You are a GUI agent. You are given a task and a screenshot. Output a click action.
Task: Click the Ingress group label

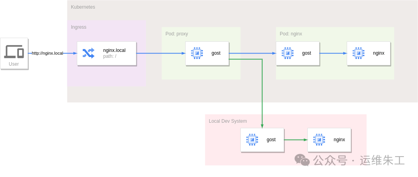78,27
